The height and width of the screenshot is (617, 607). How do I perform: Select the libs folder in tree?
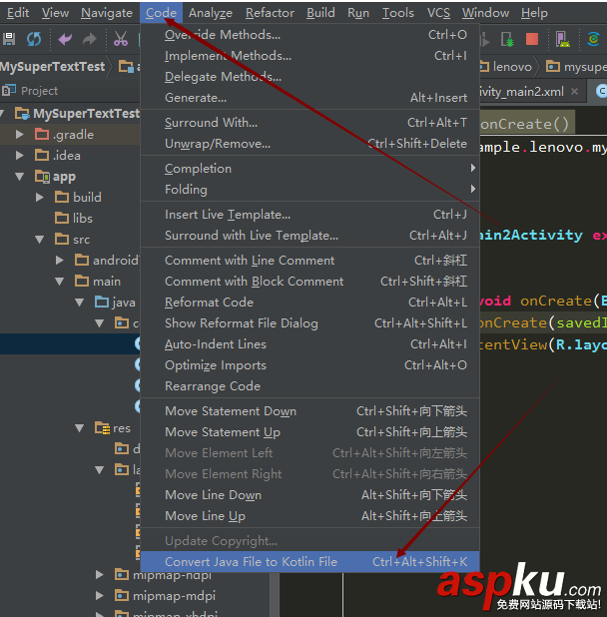[74, 218]
